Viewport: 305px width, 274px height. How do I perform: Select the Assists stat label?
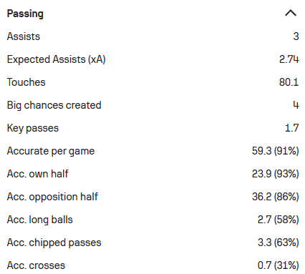coord(24,36)
